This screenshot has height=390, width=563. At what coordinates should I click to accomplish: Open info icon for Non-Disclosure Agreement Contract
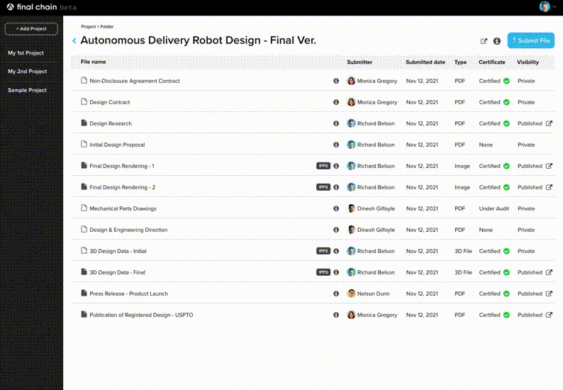pyautogui.click(x=336, y=81)
